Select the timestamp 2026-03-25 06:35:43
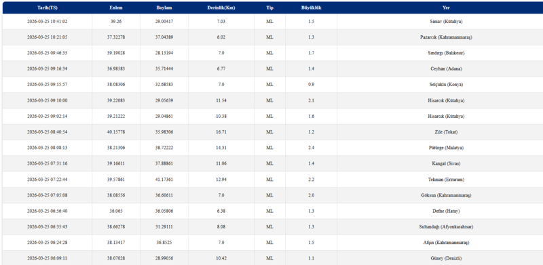 tap(47, 227)
